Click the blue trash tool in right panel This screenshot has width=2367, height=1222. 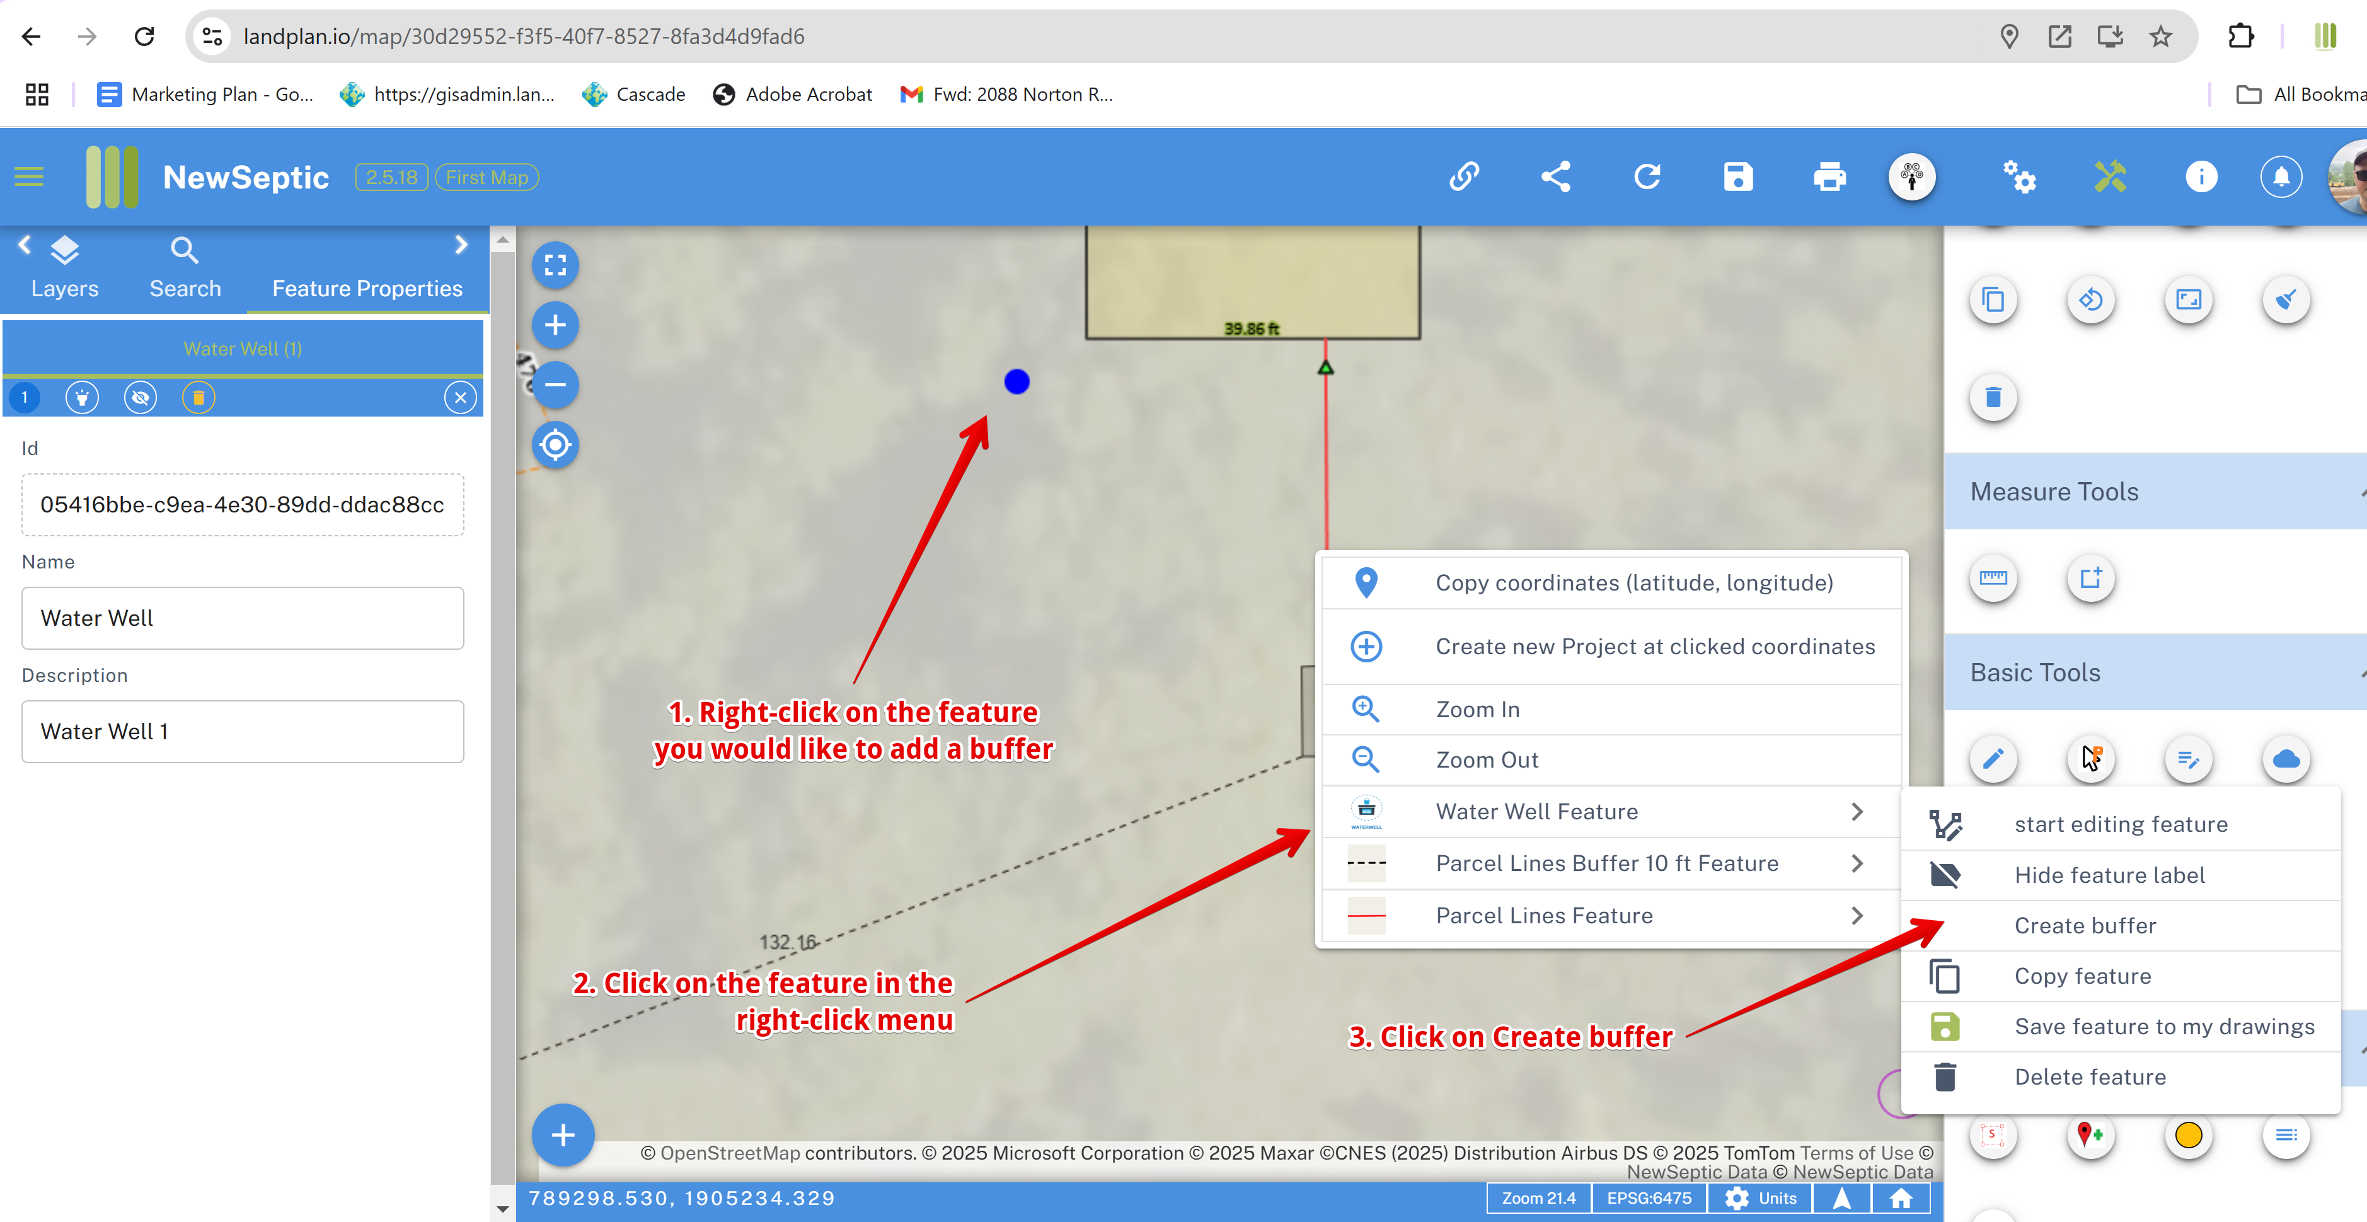pyautogui.click(x=1993, y=398)
